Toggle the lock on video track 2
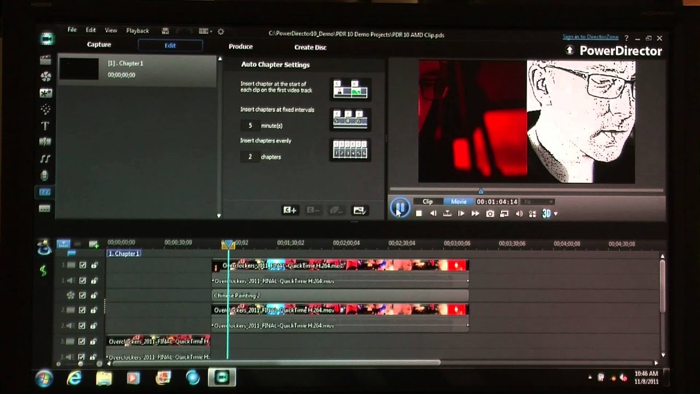The image size is (700, 394). pos(94,310)
